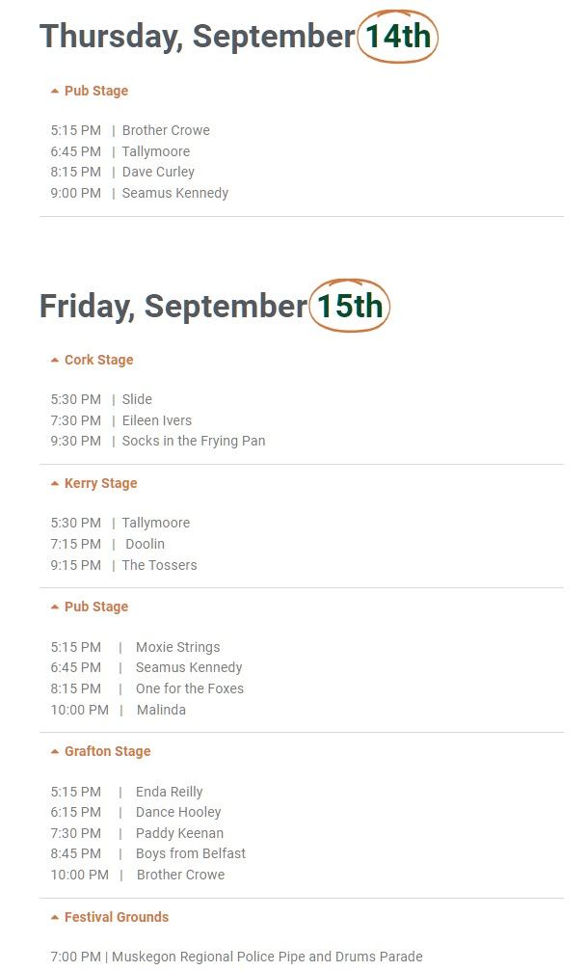Image resolution: width=586 pixels, height=971 pixels.
Task: Collapse the Kerry Stage accordion
Action: [100, 483]
